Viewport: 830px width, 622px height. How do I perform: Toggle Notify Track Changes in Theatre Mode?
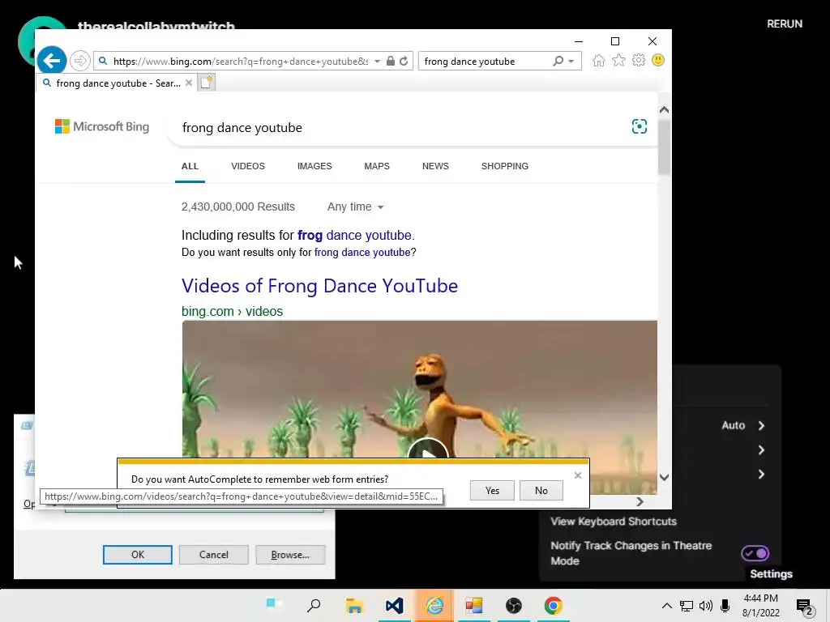pos(755,553)
